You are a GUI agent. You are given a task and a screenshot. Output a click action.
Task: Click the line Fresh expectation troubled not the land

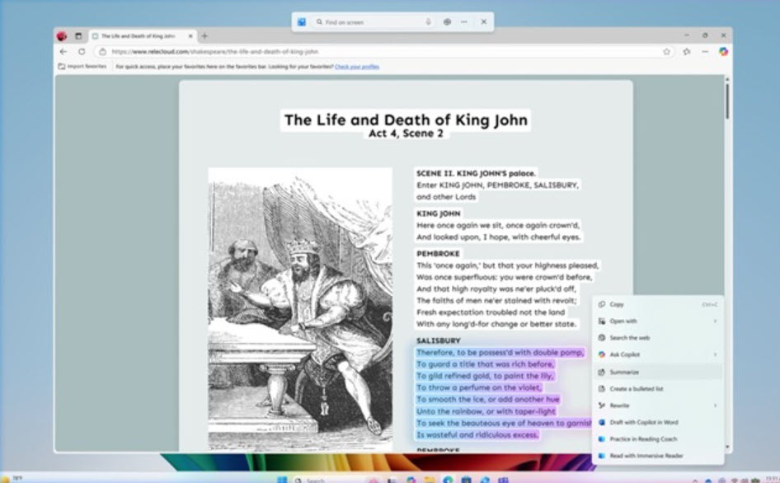point(491,312)
